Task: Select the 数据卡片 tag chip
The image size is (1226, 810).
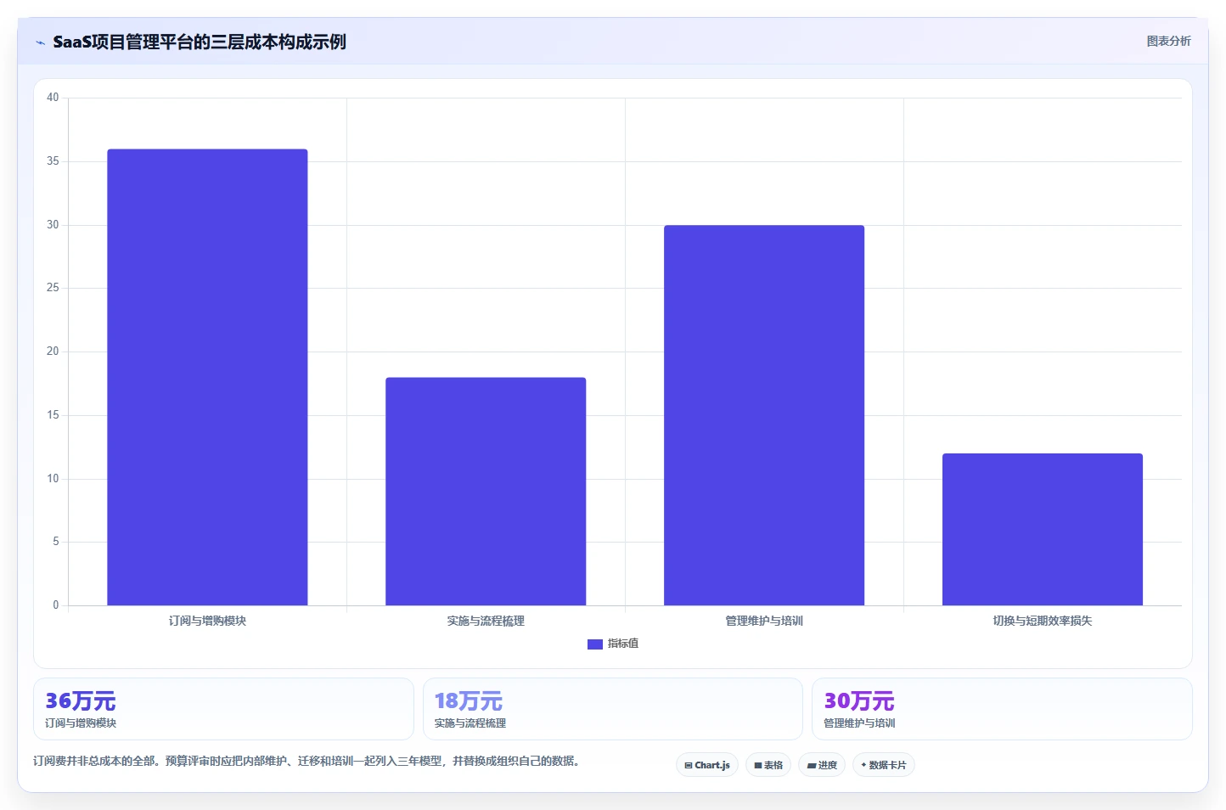Action: pyautogui.click(x=884, y=765)
